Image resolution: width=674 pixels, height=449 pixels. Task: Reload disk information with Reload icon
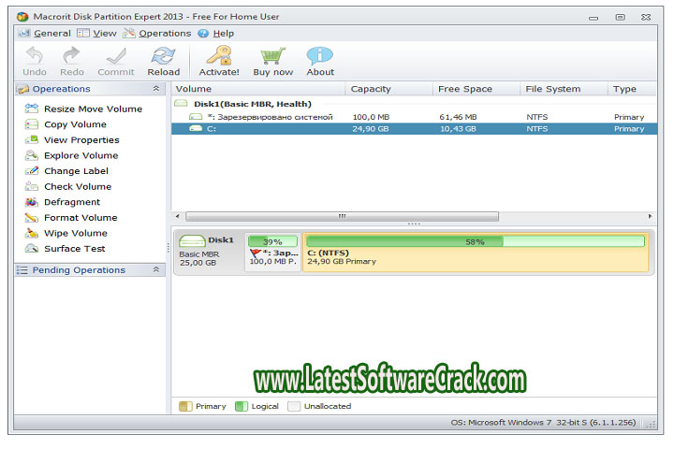163,56
